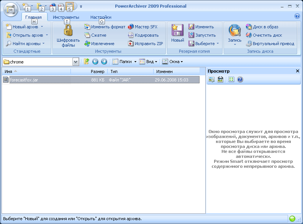Click quick access icon labeled 5

pyautogui.click(x=70, y=7)
